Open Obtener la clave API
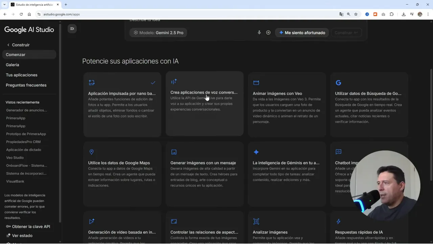This screenshot has width=433, height=244. (x=31, y=226)
